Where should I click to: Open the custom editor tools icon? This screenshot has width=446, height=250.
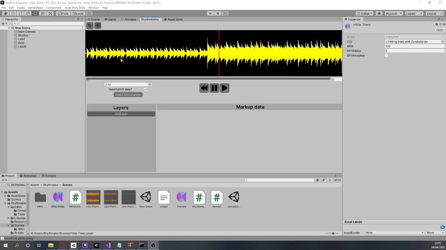tap(50, 14)
